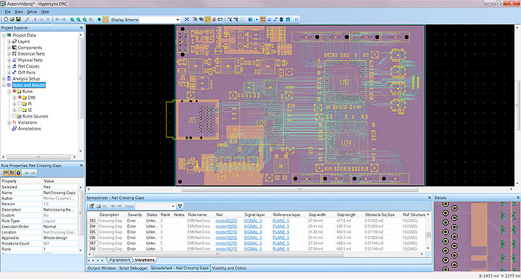Click the Open project folder icon
The width and height of the screenshot is (521, 279).
[12, 20]
